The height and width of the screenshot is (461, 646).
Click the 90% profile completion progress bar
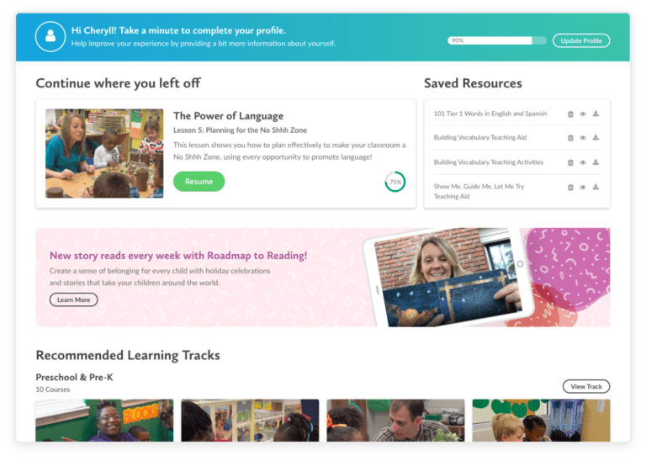tap(497, 40)
